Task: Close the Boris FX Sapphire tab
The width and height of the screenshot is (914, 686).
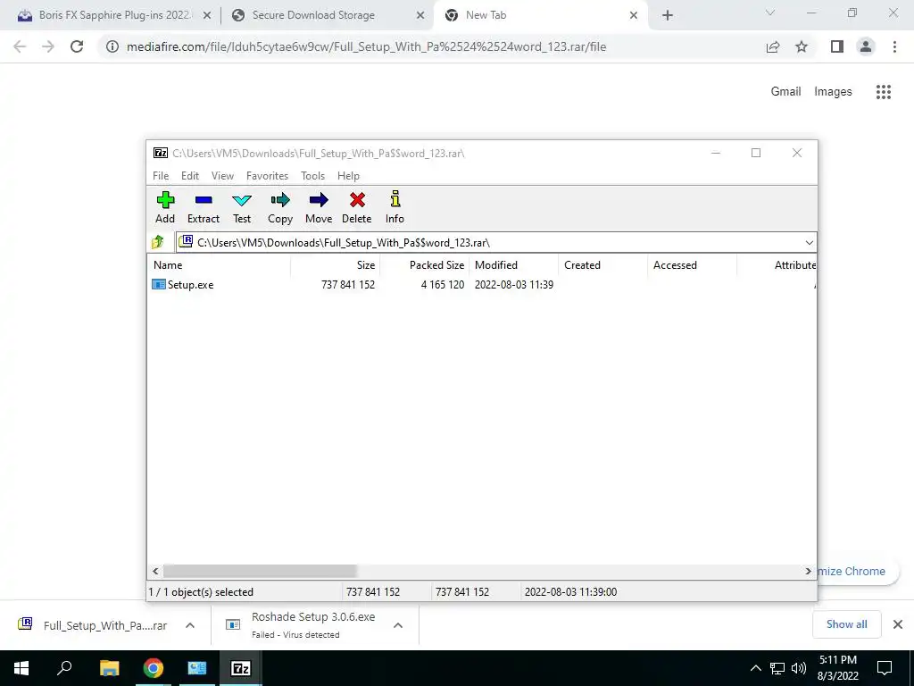Action: point(207,16)
